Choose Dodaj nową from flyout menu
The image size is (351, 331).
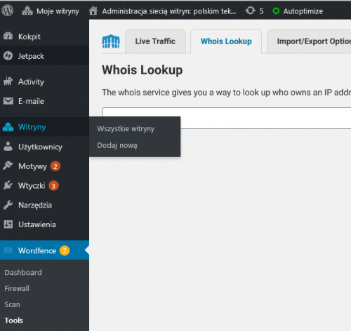click(x=117, y=145)
